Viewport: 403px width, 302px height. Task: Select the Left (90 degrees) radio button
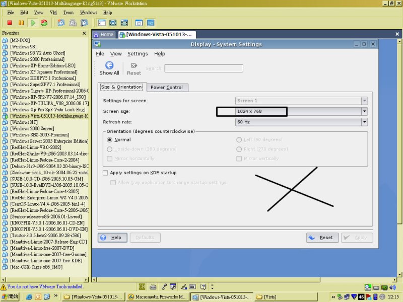coord(239,140)
